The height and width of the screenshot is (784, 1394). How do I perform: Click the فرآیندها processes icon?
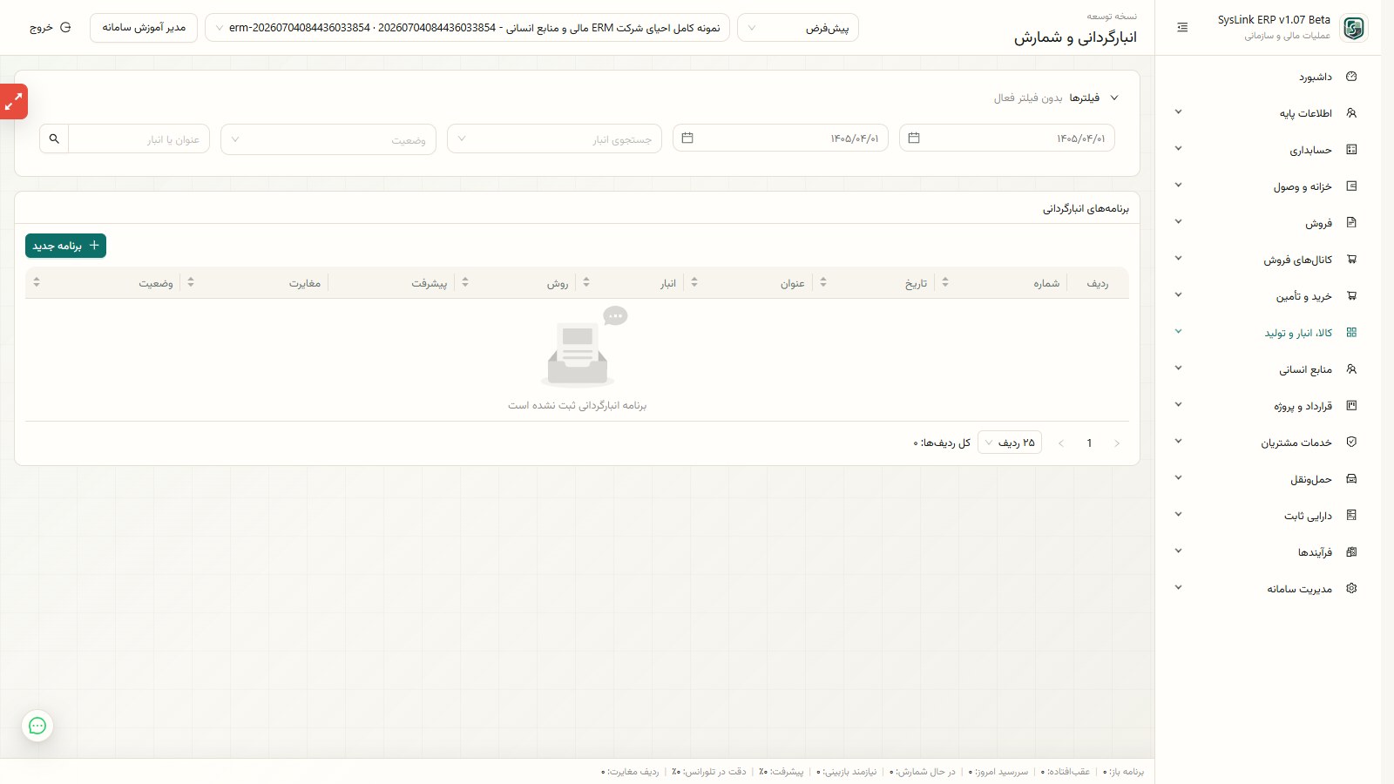pos(1351,552)
